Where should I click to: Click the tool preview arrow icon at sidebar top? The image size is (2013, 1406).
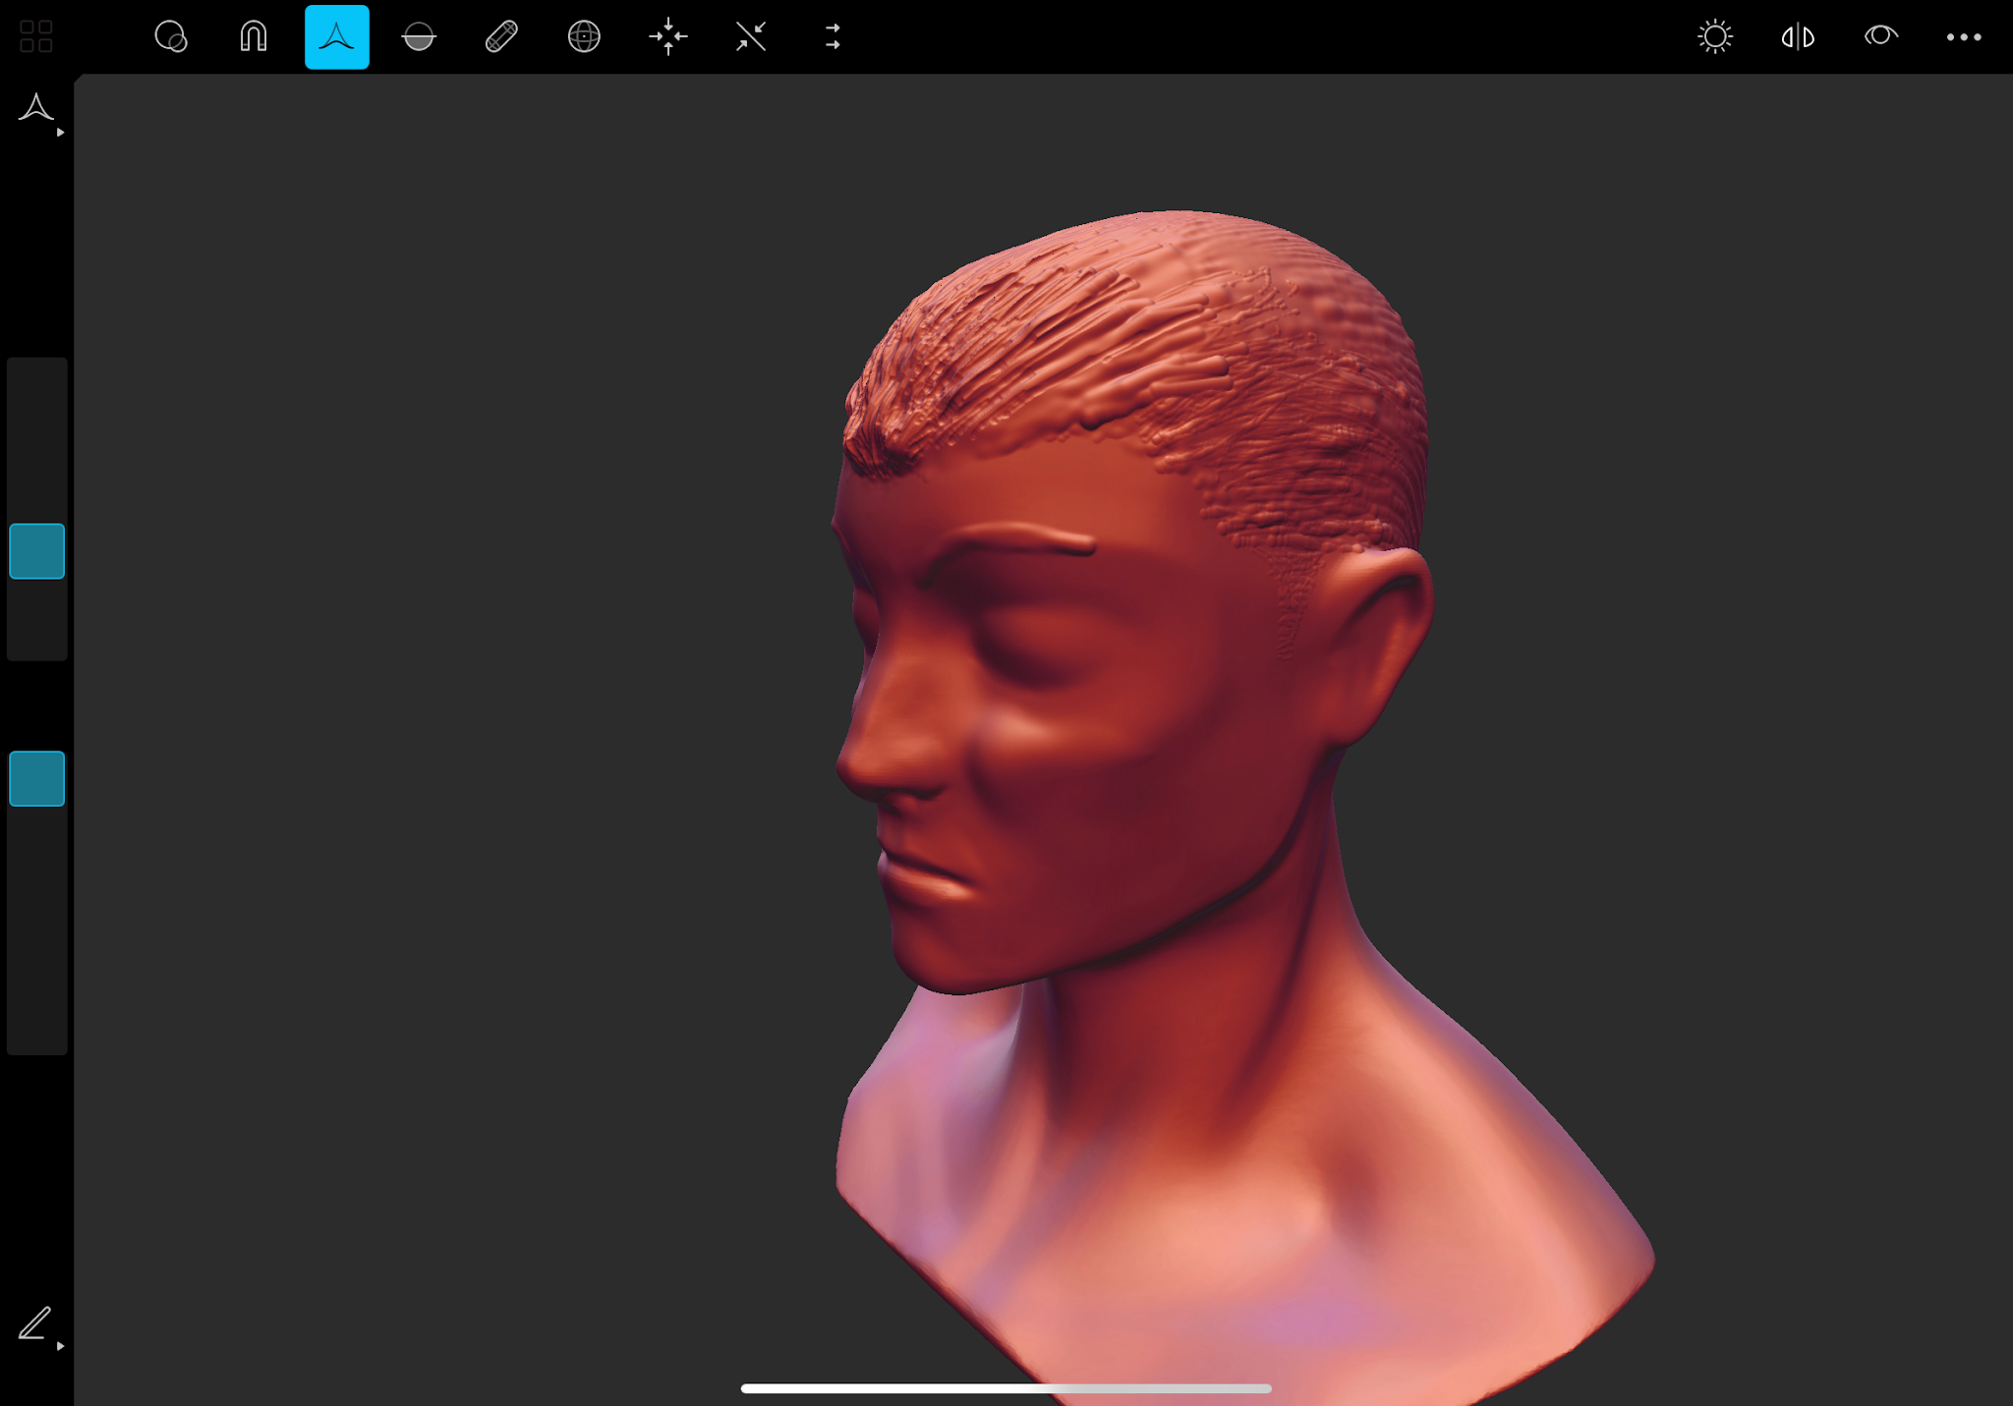pos(36,108)
